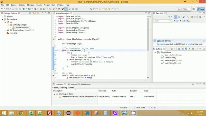Open the File menu
Screen dimensions: 206x116
pyautogui.click(x=2, y=5)
